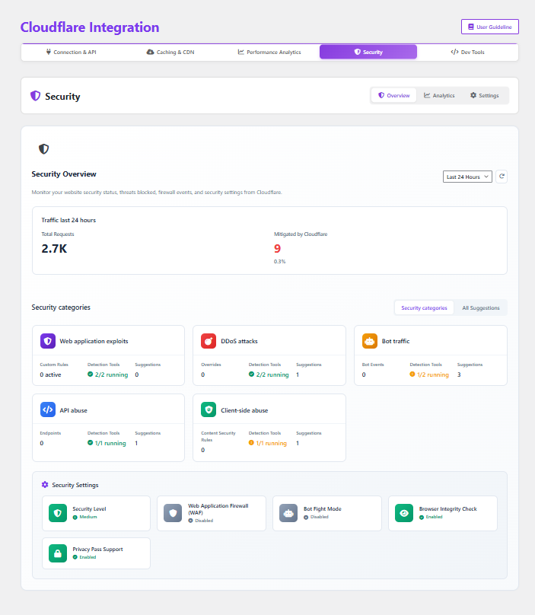
Task: Click the Enabled status under Browser Integrity Check
Action: coord(435,517)
